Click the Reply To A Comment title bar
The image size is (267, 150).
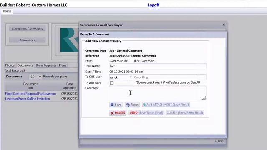[x=153, y=34]
